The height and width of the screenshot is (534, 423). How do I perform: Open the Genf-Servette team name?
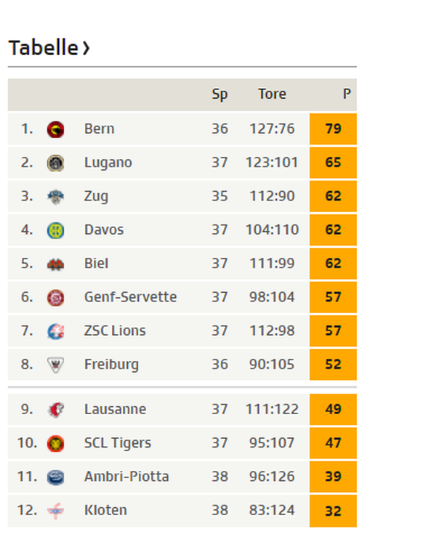[130, 297]
